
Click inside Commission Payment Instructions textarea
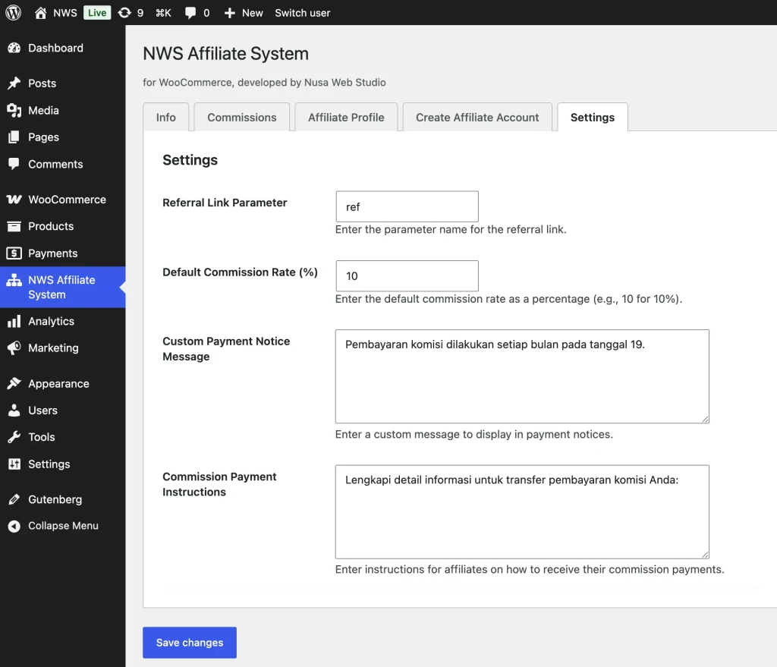click(522, 512)
